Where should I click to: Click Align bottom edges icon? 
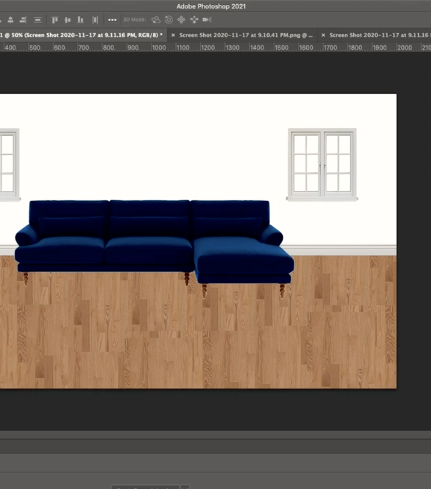(x=80, y=19)
